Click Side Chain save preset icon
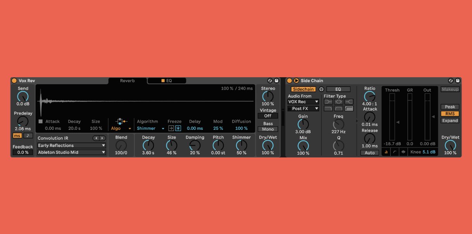The height and width of the screenshot is (234, 472). coord(457,81)
